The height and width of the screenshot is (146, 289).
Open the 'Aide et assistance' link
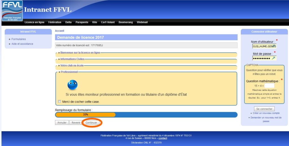22,44
